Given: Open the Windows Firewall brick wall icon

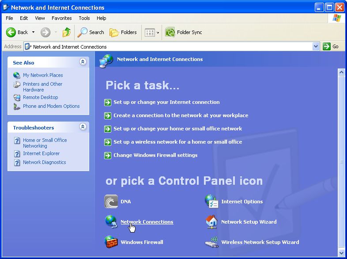Looking at the screenshot, I should (x=111, y=242).
